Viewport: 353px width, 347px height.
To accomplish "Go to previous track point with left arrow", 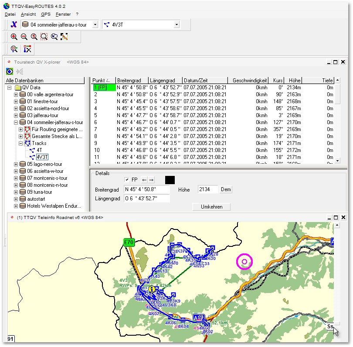I will click(144, 180).
